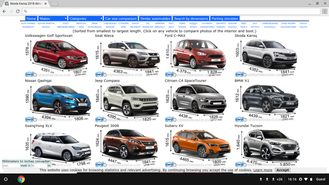Open Car size comparison page
This screenshot has width=329, height=185.
(x=121, y=18)
